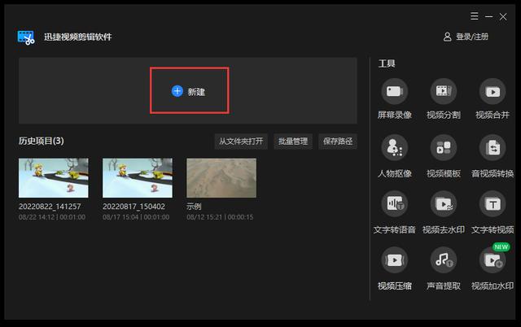Open project thumbnail 20220822_141257
521x327 pixels.
tap(54, 178)
